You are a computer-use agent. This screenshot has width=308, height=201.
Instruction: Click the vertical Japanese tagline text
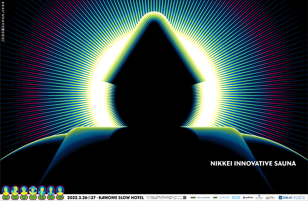point(3,22)
